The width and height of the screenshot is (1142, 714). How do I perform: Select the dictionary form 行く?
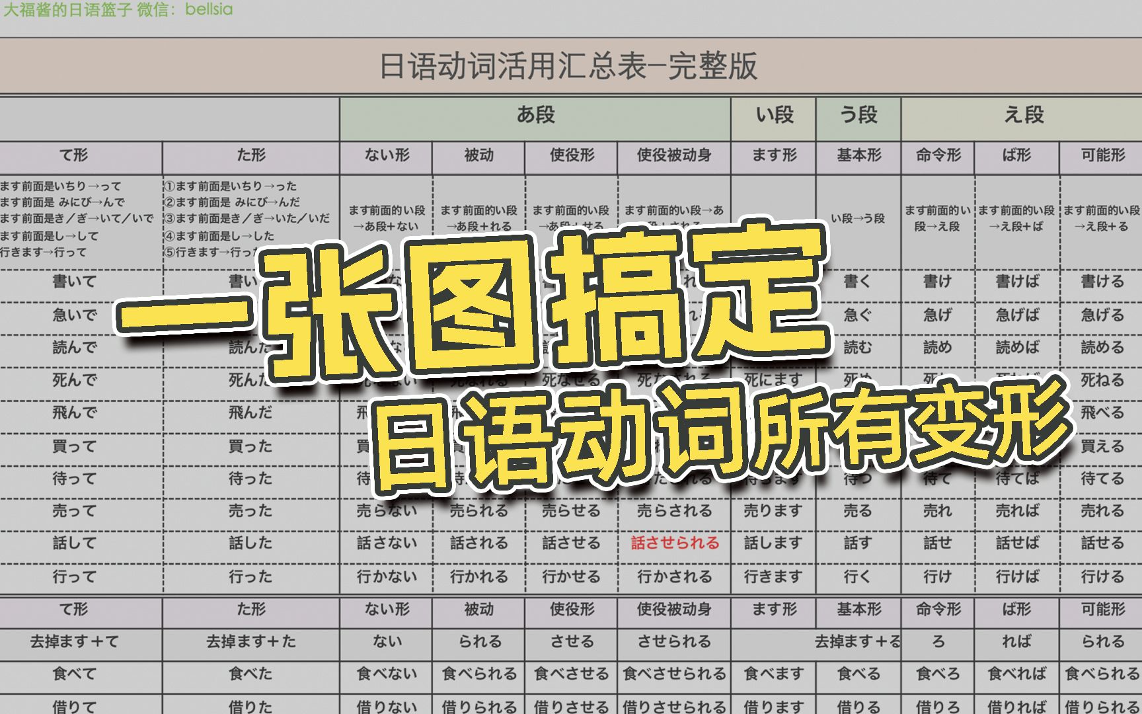click(x=858, y=577)
